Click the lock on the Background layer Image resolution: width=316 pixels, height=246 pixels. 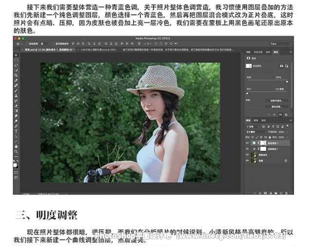point(286,161)
